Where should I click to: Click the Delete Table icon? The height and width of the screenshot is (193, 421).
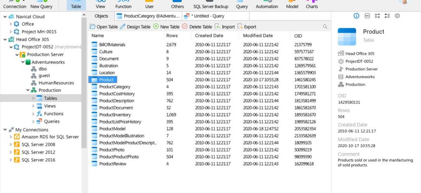184,26
